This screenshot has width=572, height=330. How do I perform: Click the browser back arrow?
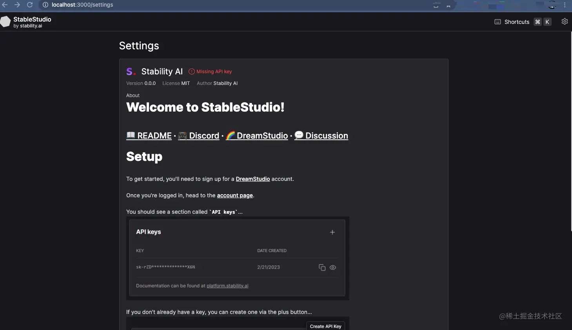[5, 5]
